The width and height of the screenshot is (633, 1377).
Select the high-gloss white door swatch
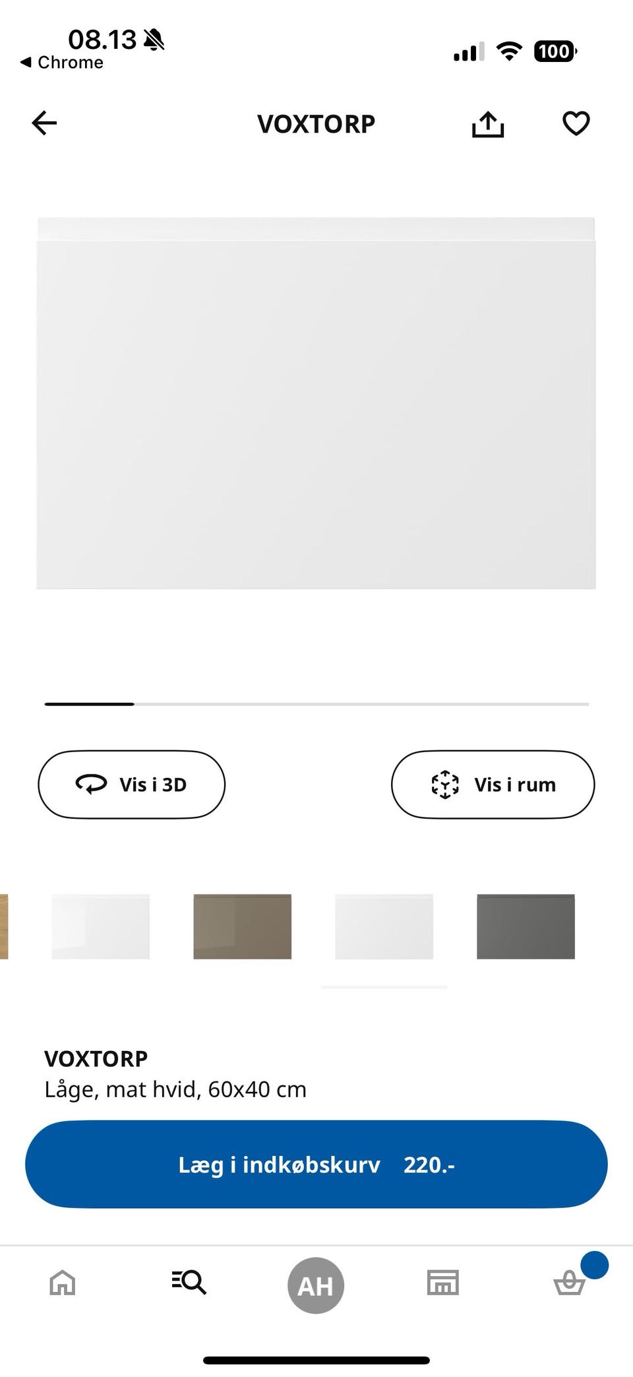click(101, 926)
